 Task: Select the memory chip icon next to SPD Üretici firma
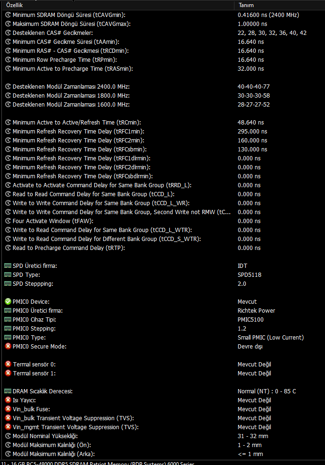tap(8, 266)
